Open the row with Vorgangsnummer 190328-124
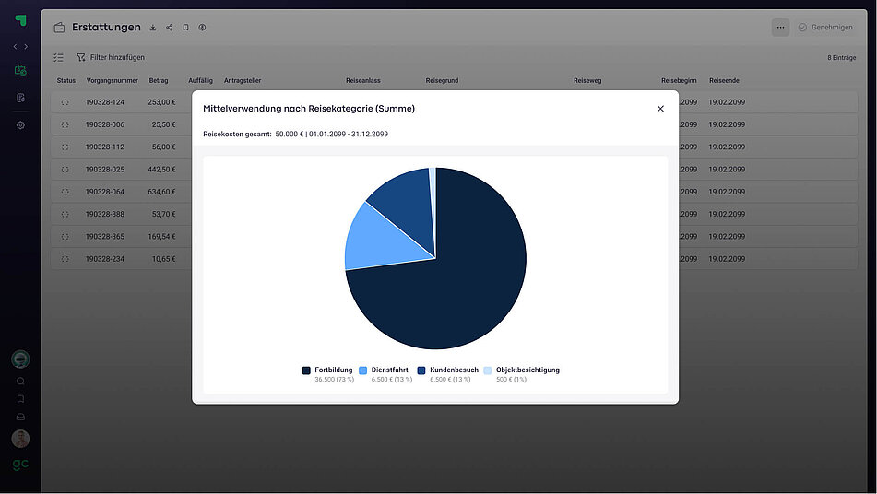Screen dimensions: 877x494 pyautogui.click(x=104, y=102)
